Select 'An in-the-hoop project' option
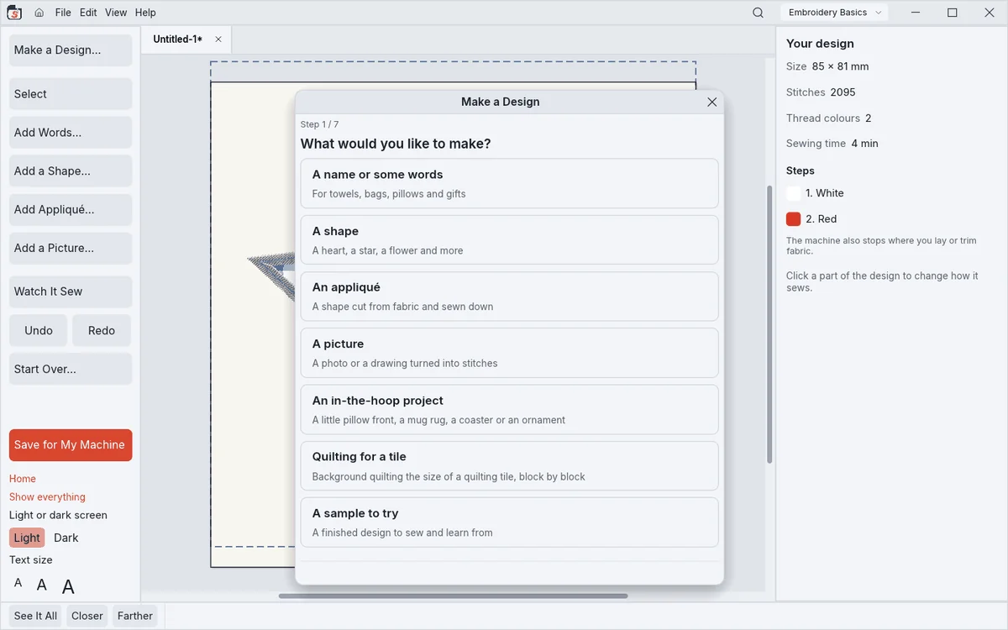This screenshot has height=630, width=1008. tap(509, 410)
